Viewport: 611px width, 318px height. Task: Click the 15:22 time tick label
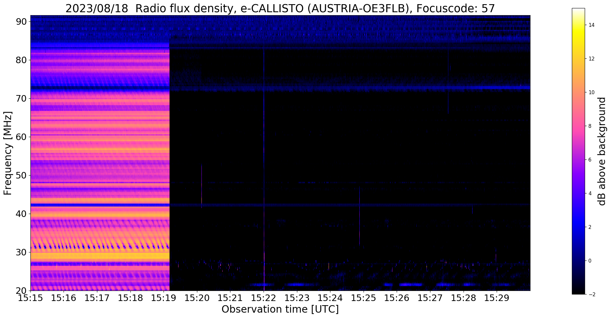pos(264,298)
